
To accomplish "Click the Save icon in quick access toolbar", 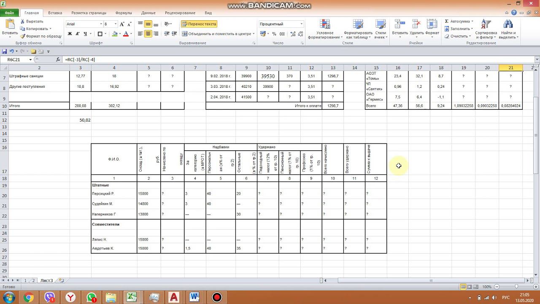I will click(5, 51).
